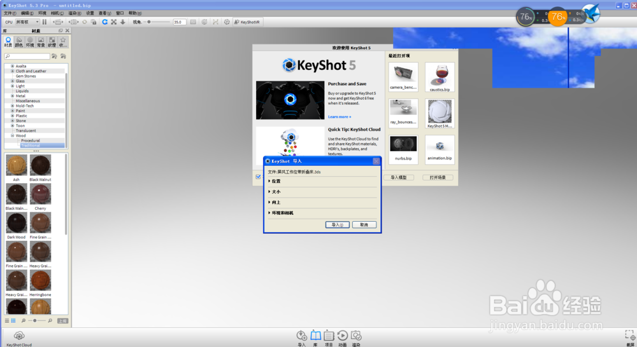Follow the Learn more link
This screenshot has width=637, height=347.
click(x=340, y=117)
